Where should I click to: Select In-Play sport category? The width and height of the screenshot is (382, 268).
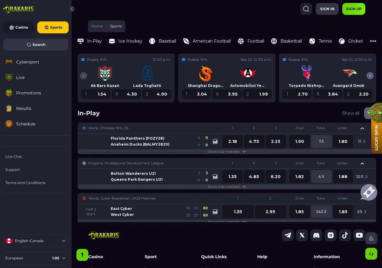pyautogui.click(x=90, y=41)
